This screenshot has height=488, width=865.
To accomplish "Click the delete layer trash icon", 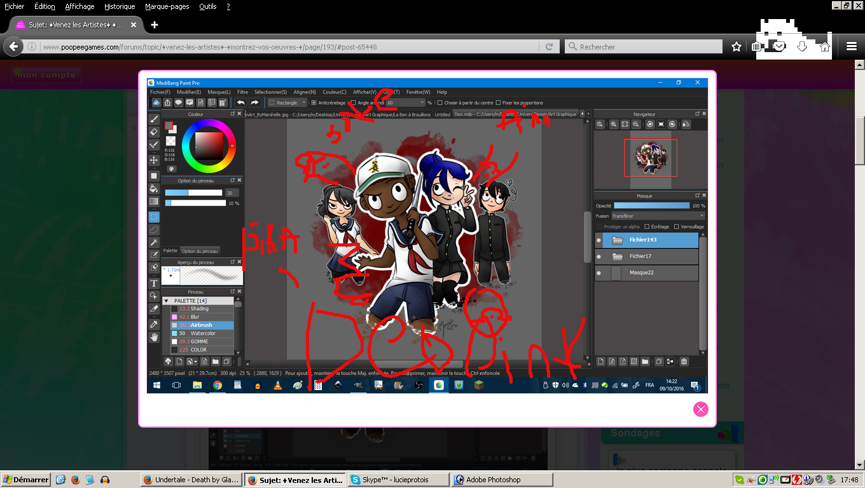I will [x=684, y=362].
